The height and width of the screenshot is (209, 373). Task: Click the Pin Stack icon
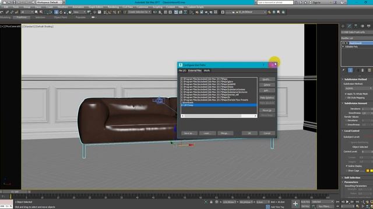click(343, 70)
